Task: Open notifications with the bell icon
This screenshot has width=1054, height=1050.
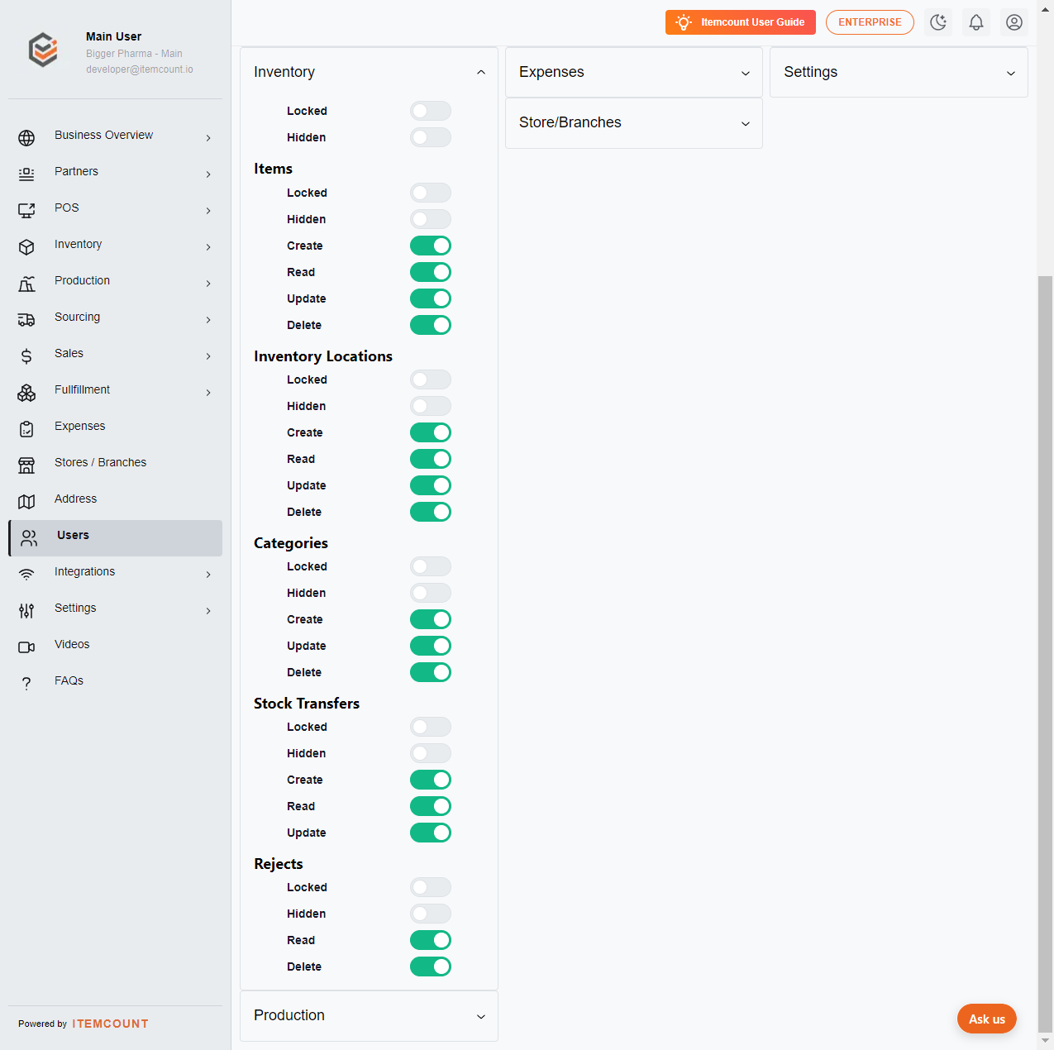Action: [x=976, y=22]
